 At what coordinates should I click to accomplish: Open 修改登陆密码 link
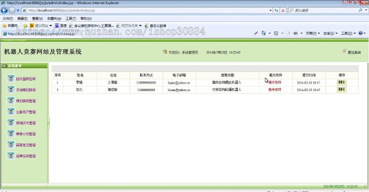click(x=26, y=79)
